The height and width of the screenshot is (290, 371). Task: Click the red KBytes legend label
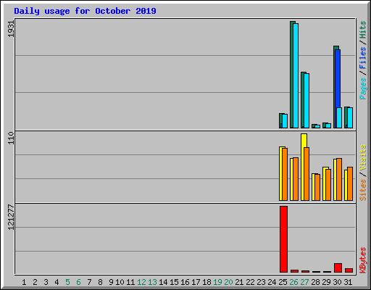tap(363, 260)
